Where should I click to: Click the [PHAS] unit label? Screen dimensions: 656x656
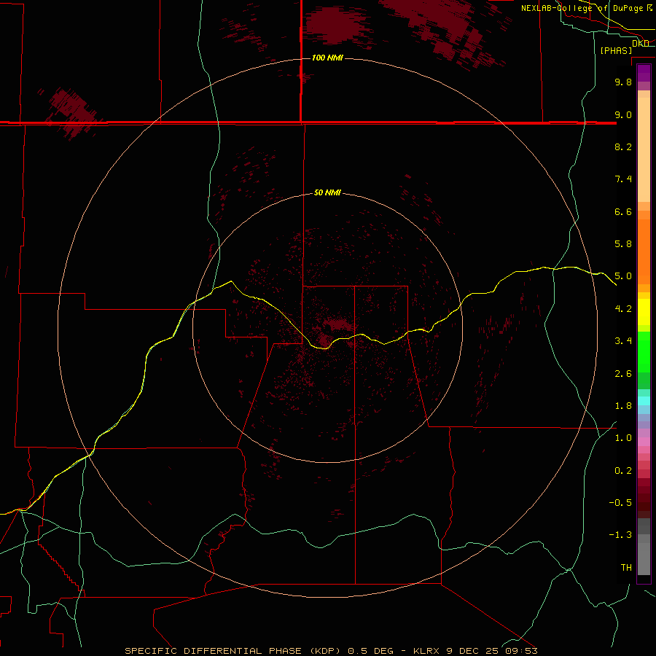tap(616, 50)
